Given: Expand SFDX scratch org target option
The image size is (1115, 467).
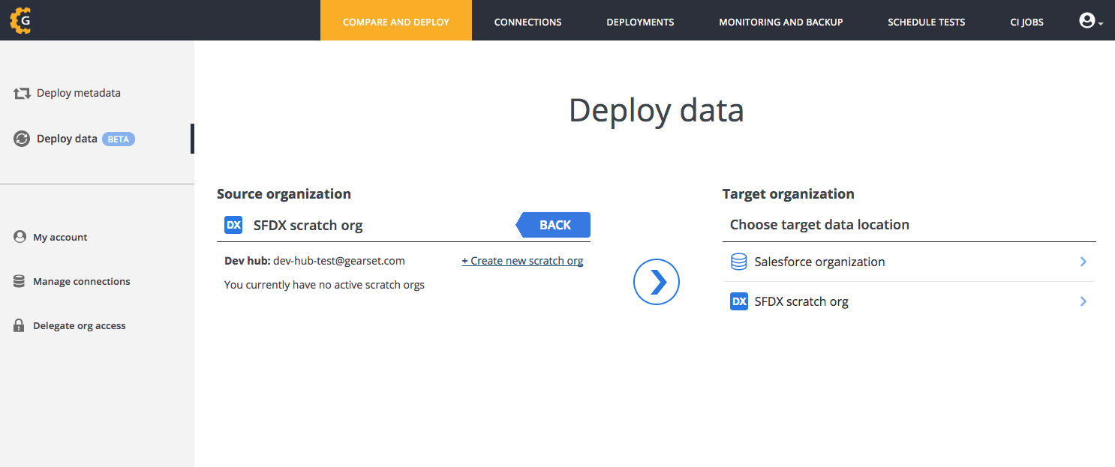Looking at the screenshot, I should (x=1083, y=301).
